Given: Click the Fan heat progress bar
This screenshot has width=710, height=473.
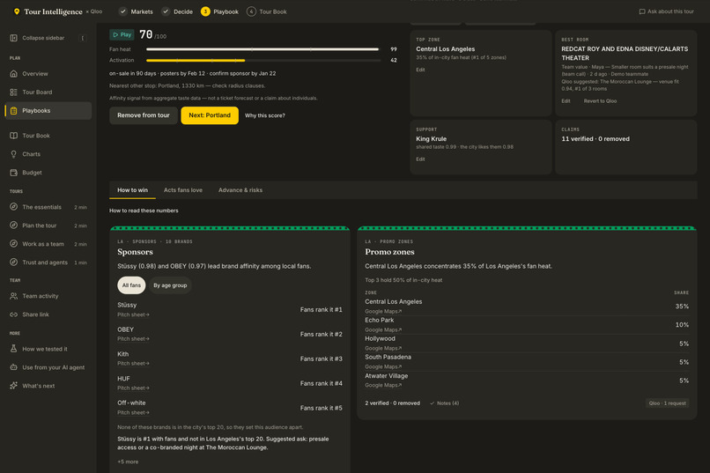Looking at the screenshot, I should click(263, 49).
